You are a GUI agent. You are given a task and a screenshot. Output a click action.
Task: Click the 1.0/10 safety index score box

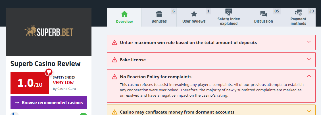tap(30, 83)
